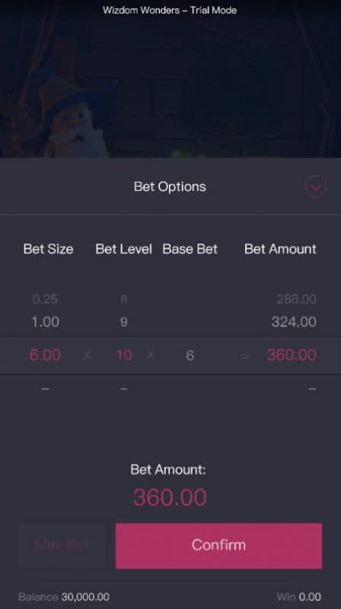The height and width of the screenshot is (609, 341).
Task: Pick the 288.00 bet amount
Action: 296,298
